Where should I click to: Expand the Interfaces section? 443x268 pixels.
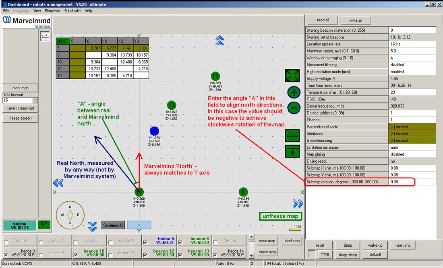click(x=412, y=133)
